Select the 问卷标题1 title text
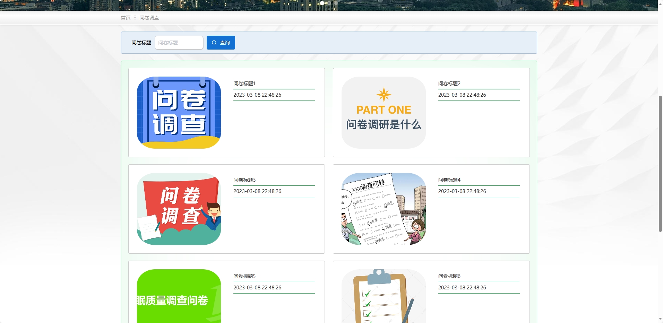663x323 pixels. (244, 84)
